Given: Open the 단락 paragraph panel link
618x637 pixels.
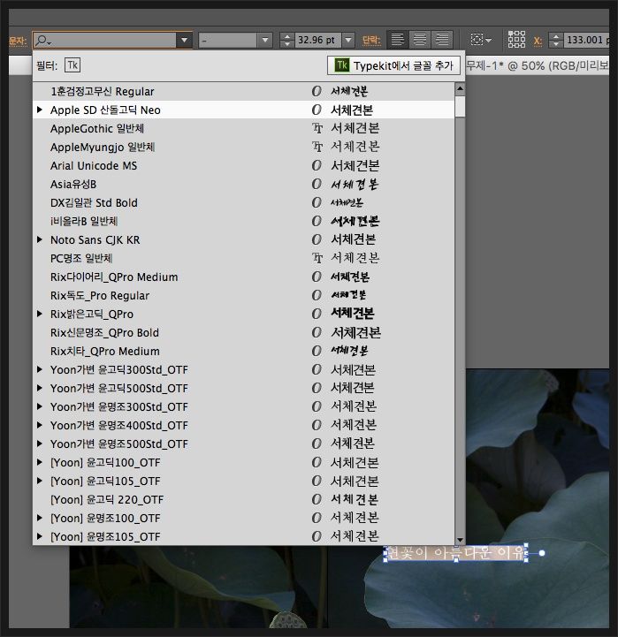Looking at the screenshot, I should tap(371, 41).
